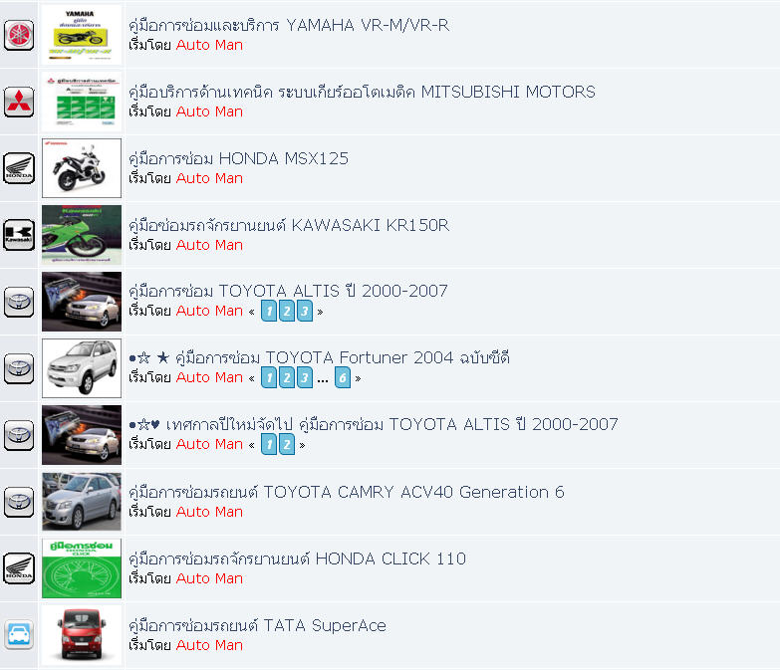Open the silver Toyota Camry thumbnail
This screenshot has width=780, height=670.
point(82,502)
